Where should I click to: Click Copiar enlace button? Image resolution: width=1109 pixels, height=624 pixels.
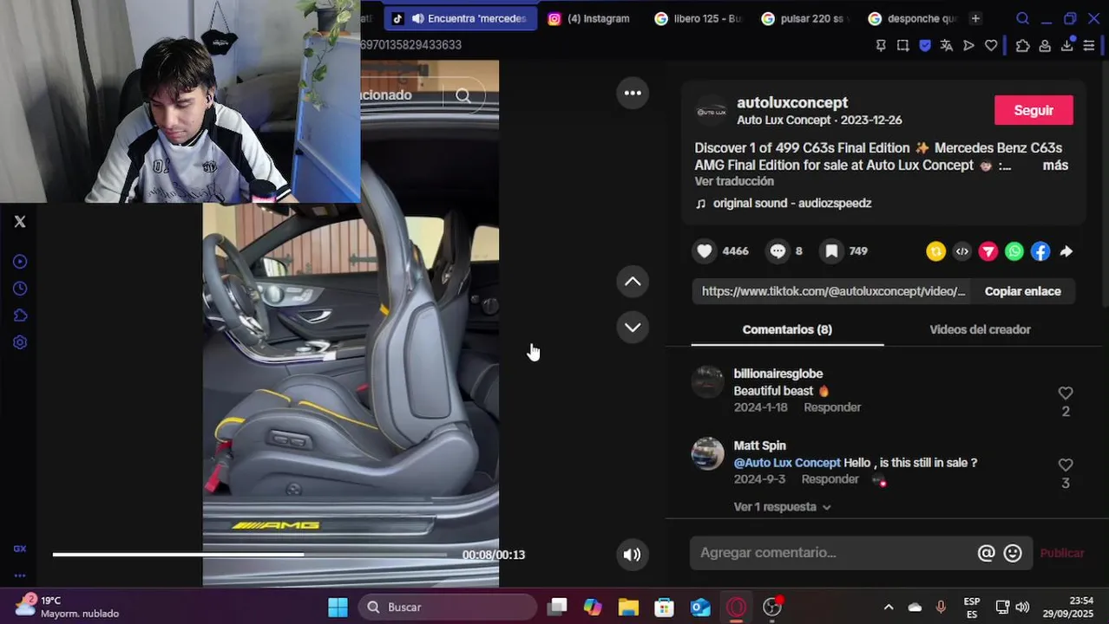1022,291
